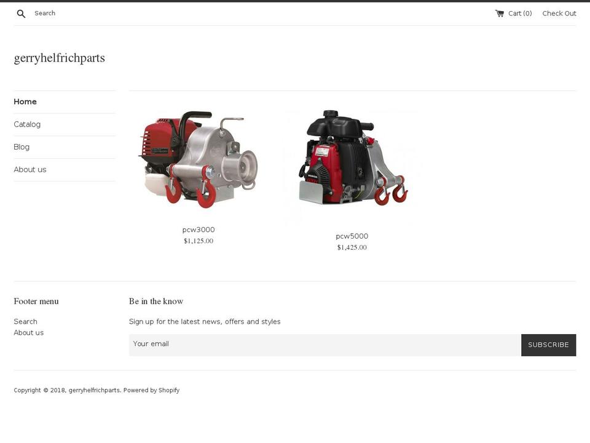Click the newsletter sign up description text
590x443 pixels.
(x=205, y=322)
